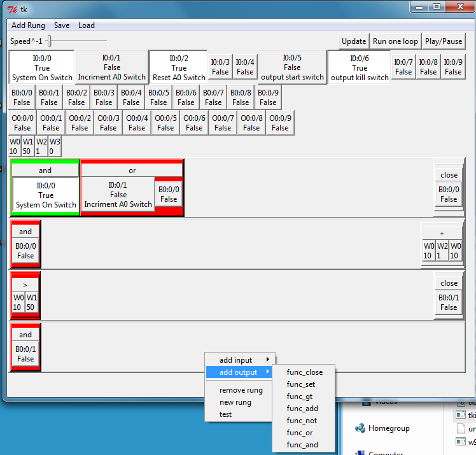Image resolution: width=476 pixels, height=455 pixels.
Task: Toggle the I0:0/8 input
Action: (x=428, y=67)
